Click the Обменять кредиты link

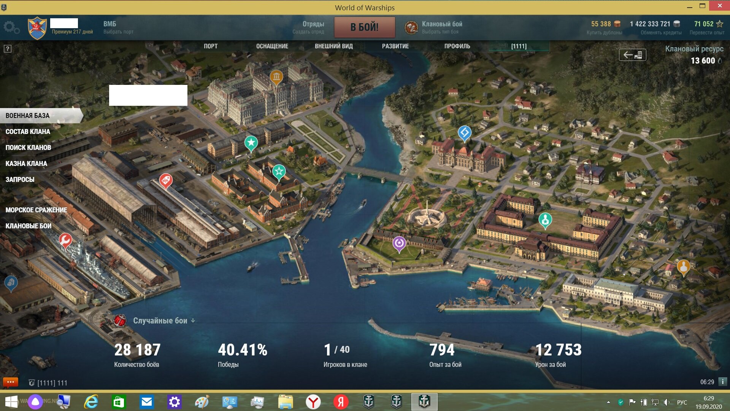coord(661,33)
